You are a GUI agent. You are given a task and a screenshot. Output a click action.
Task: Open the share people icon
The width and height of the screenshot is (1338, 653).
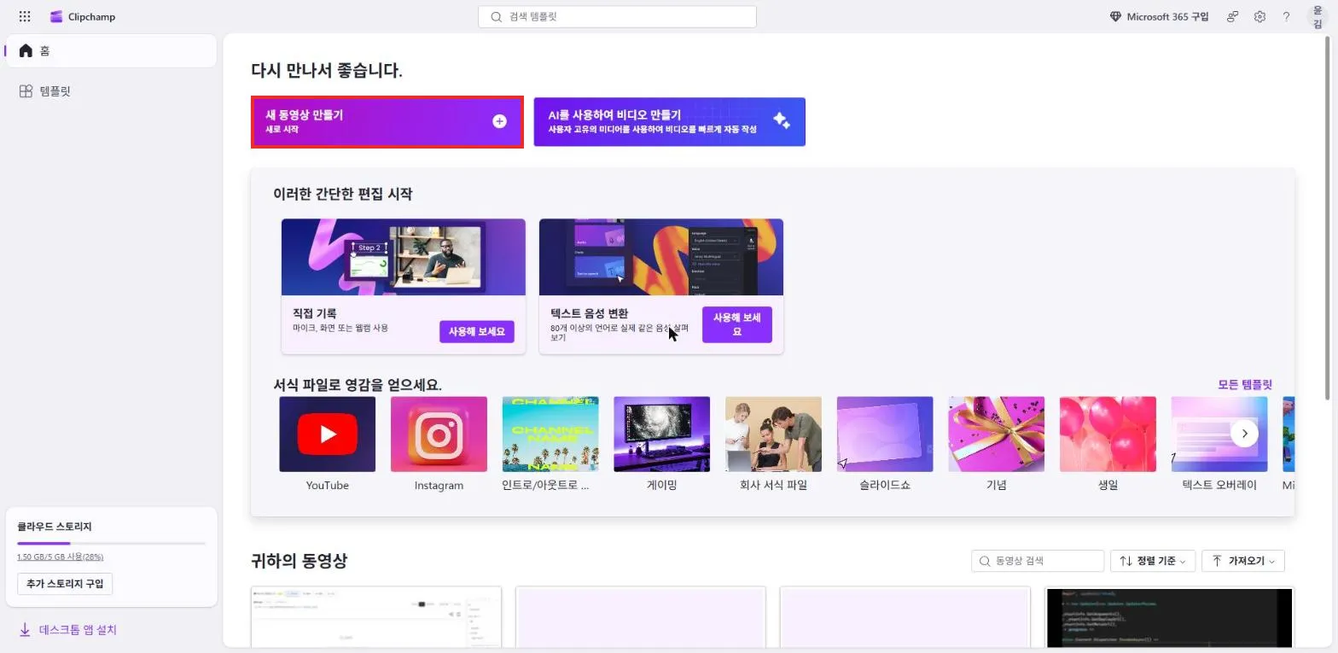[x=1232, y=16]
